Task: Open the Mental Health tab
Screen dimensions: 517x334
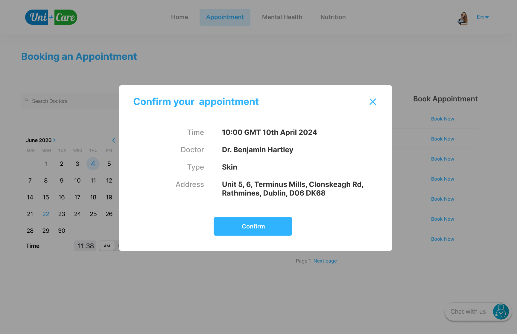Action: 282,17
